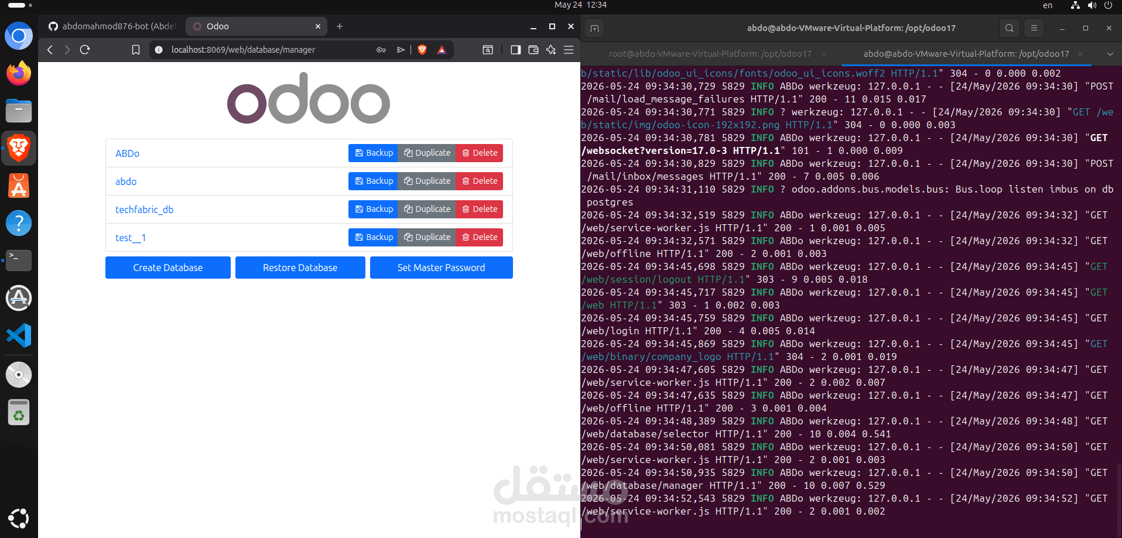The height and width of the screenshot is (538, 1122).
Task: Go back in Brave browser
Action: point(50,50)
